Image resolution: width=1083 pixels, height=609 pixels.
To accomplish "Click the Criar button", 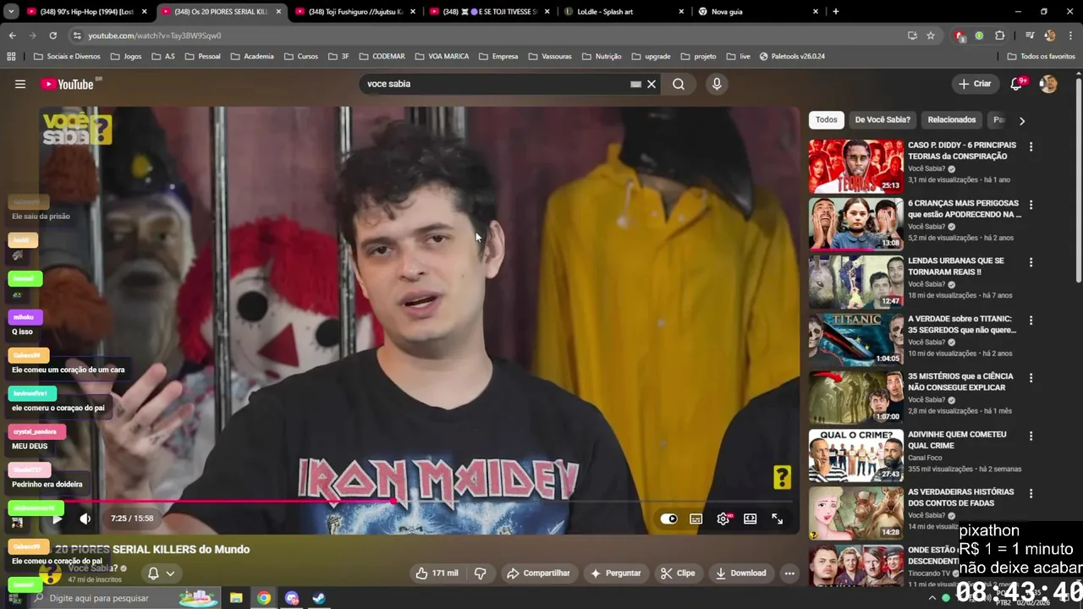I will (x=975, y=84).
